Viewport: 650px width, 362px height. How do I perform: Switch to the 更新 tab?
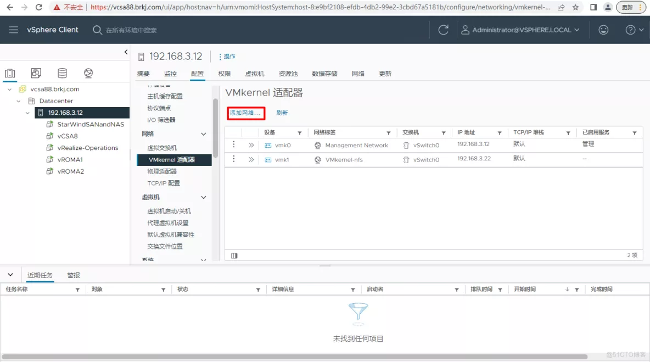pyautogui.click(x=385, y=74)
